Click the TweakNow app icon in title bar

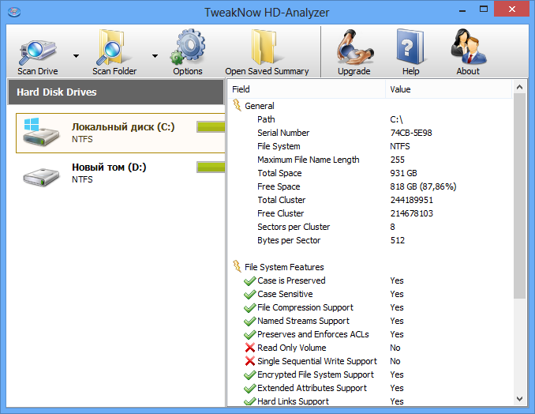click(x=14, y=13)
